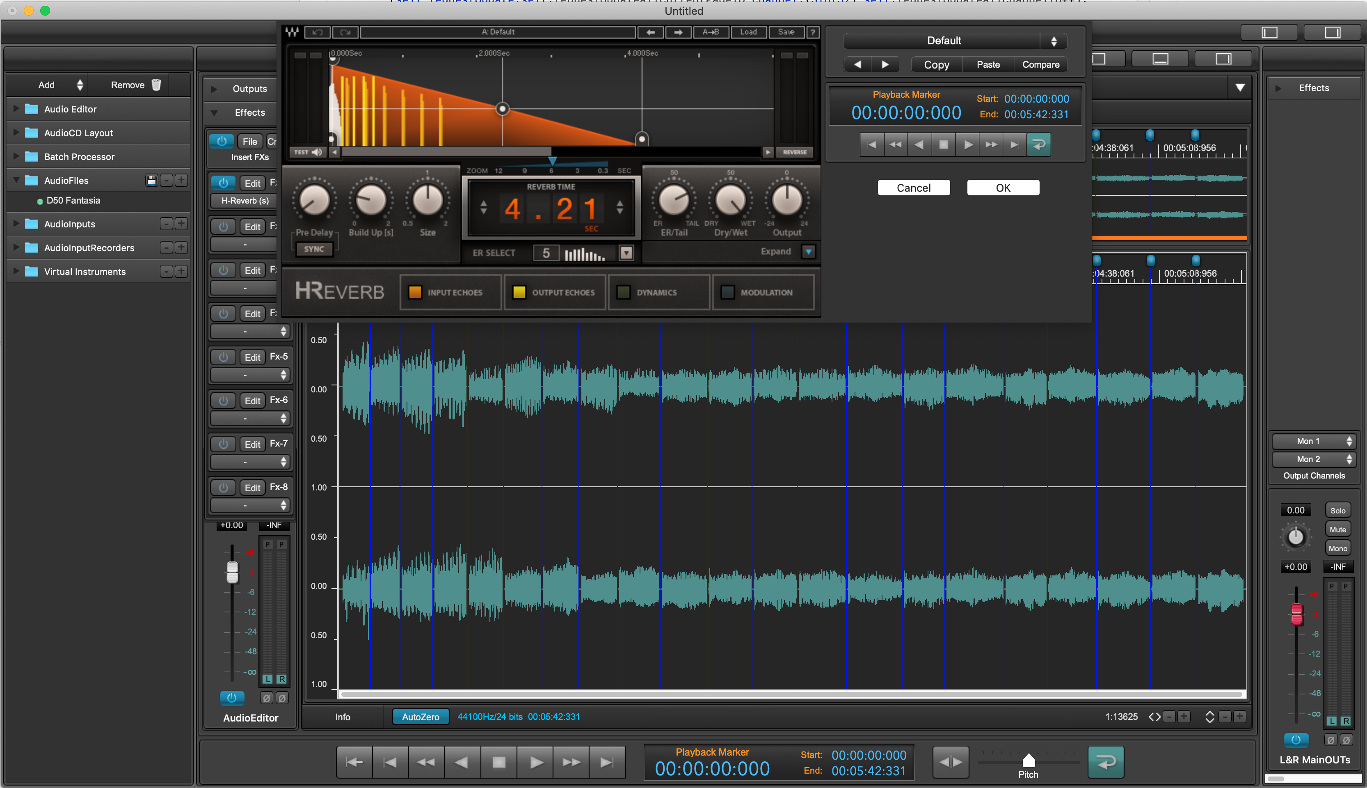The image size is (1367, 788).
Task: Click the pitch reset arrows icon left of Pitch
Action: coord(951,762)
